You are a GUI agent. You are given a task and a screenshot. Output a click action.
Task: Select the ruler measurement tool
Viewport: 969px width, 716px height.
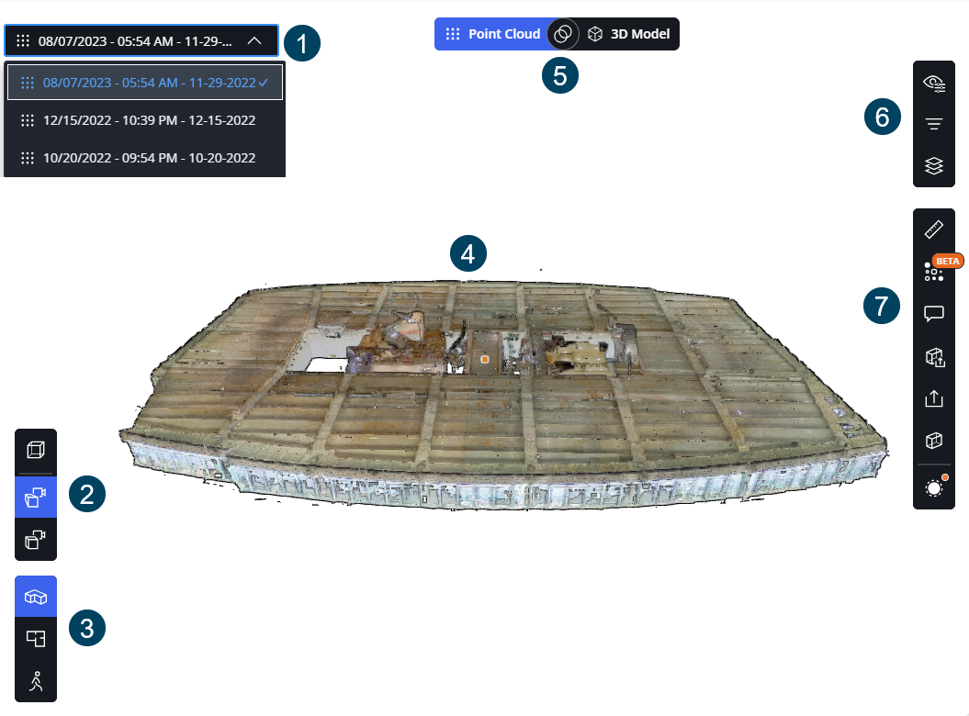tap(934, 229)
